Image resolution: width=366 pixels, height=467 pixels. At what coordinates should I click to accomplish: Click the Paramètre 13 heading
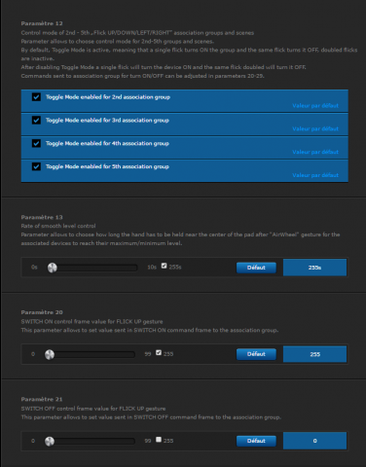(x=42, y=217)
